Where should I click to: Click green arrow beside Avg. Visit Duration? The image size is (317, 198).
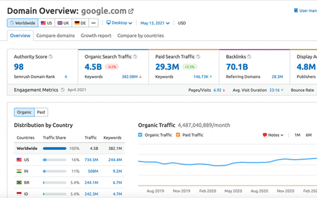tap(282, 90)
